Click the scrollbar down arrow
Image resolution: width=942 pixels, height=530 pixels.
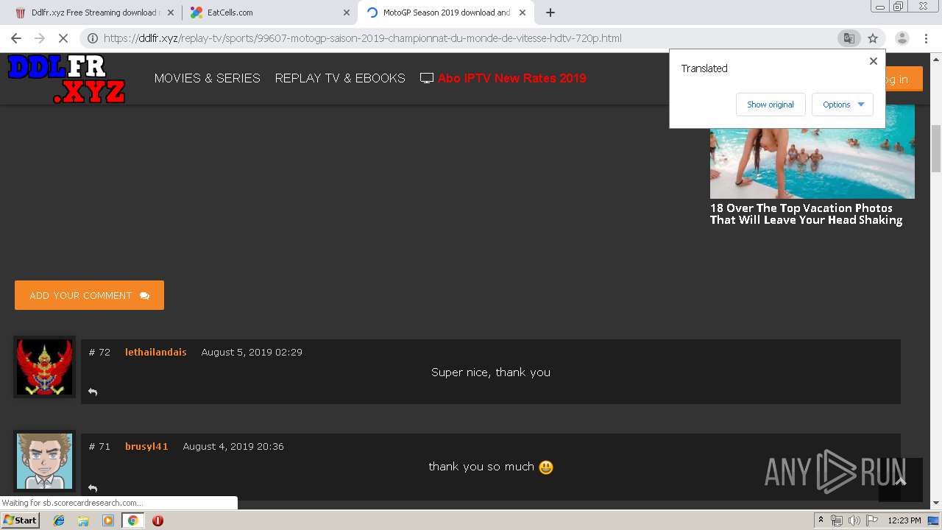[935, 504]
